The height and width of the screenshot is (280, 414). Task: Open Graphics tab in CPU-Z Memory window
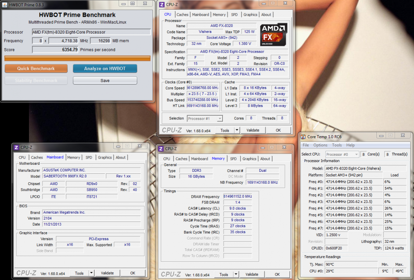click(249, 159)
